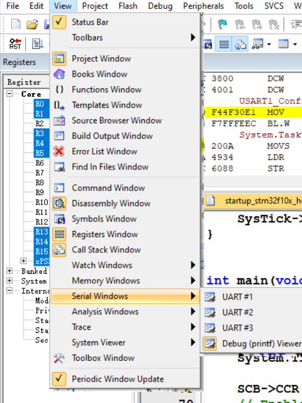Open the File menu
Image resolution: width=302 pixels, height=403 pixels.
click(12, 6)
